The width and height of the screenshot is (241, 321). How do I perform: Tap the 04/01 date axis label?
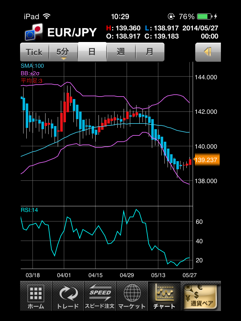pos(64,275)
